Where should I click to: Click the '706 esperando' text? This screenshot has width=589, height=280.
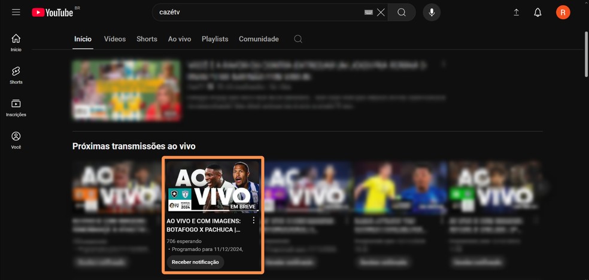click(184, 241)
